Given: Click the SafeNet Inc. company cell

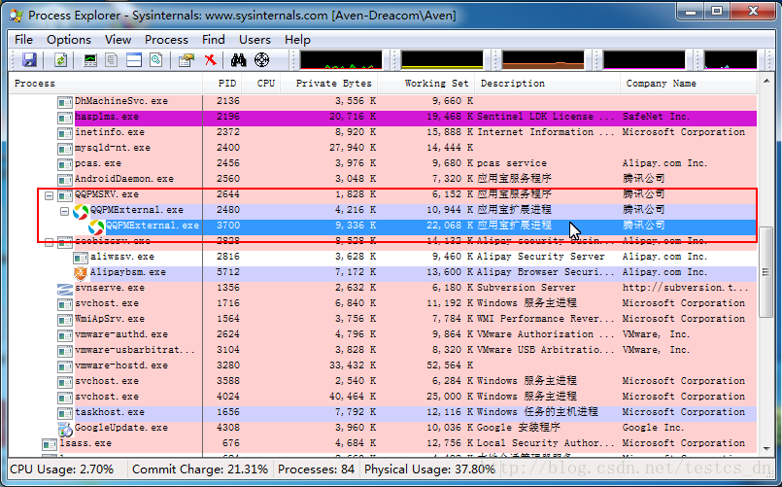Looking at the screenshot, I should 657,117.
